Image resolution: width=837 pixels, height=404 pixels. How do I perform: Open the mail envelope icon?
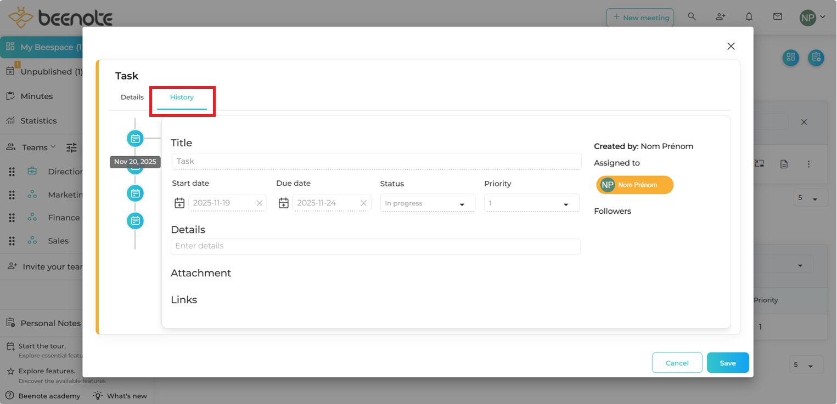click(x=777, y=17)
